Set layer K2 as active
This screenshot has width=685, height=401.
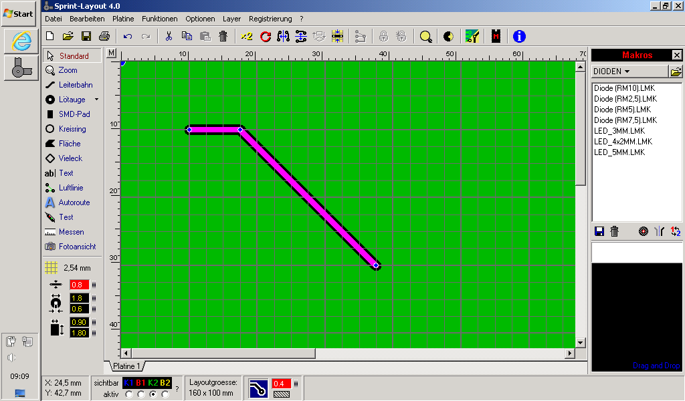click(x=153, y=394)
